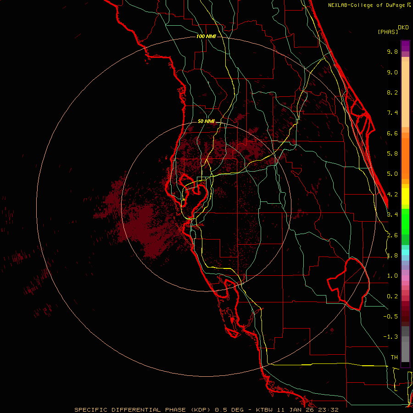This screenshot has width=413, height=413.
Task: Click the 9.8 value on color scale
Action: (x=392, y=51)
